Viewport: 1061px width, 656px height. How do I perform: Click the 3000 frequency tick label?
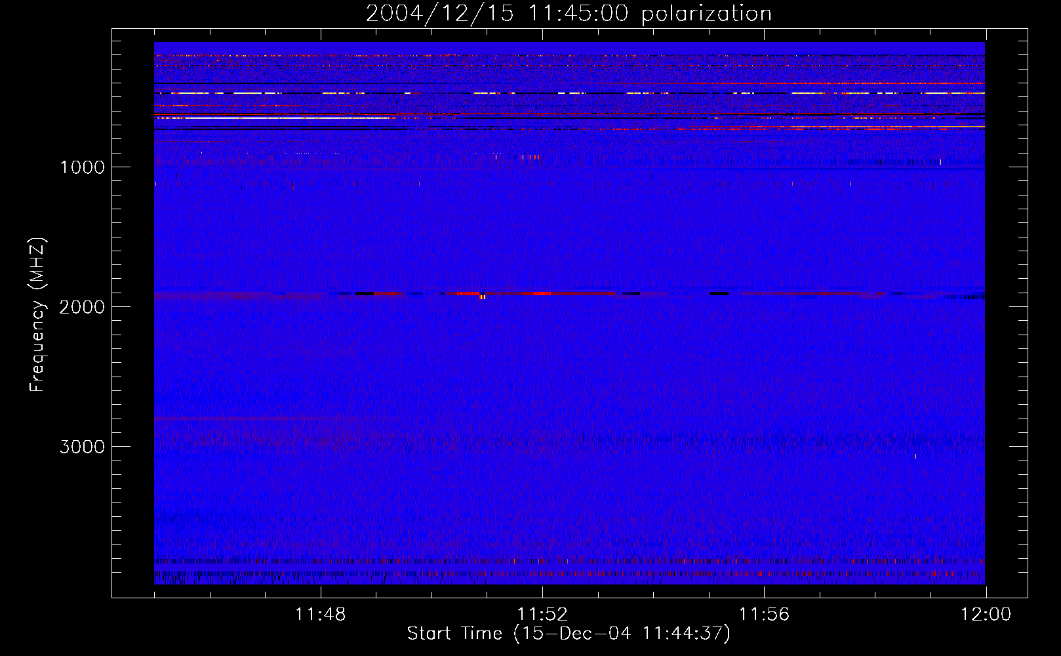point(82,447)
